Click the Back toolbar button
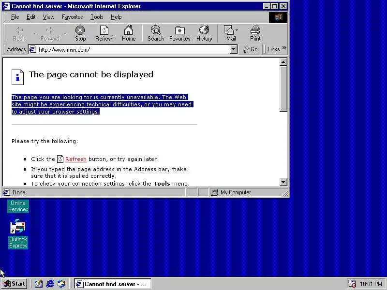 coord(19,33)
